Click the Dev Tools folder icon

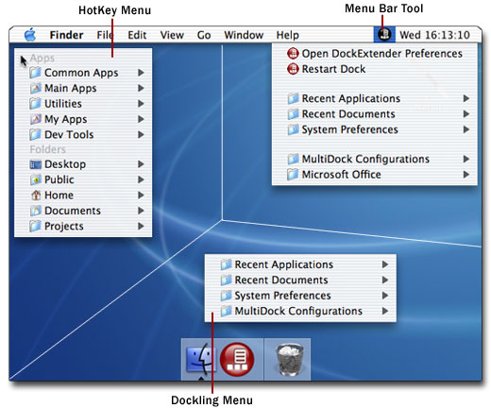(x=35, y=134)
